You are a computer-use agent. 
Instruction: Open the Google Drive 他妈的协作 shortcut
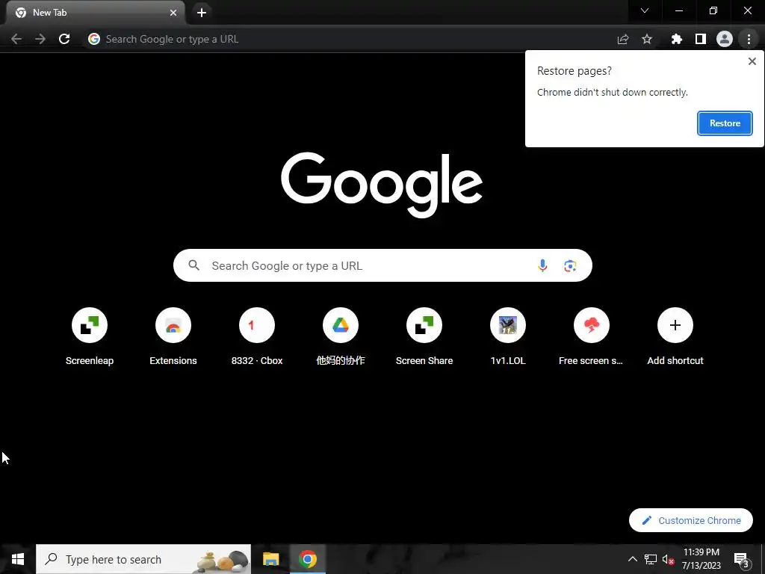point(341,337)
